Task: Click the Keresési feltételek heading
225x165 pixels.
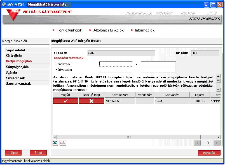Action: tap(69, 58)
